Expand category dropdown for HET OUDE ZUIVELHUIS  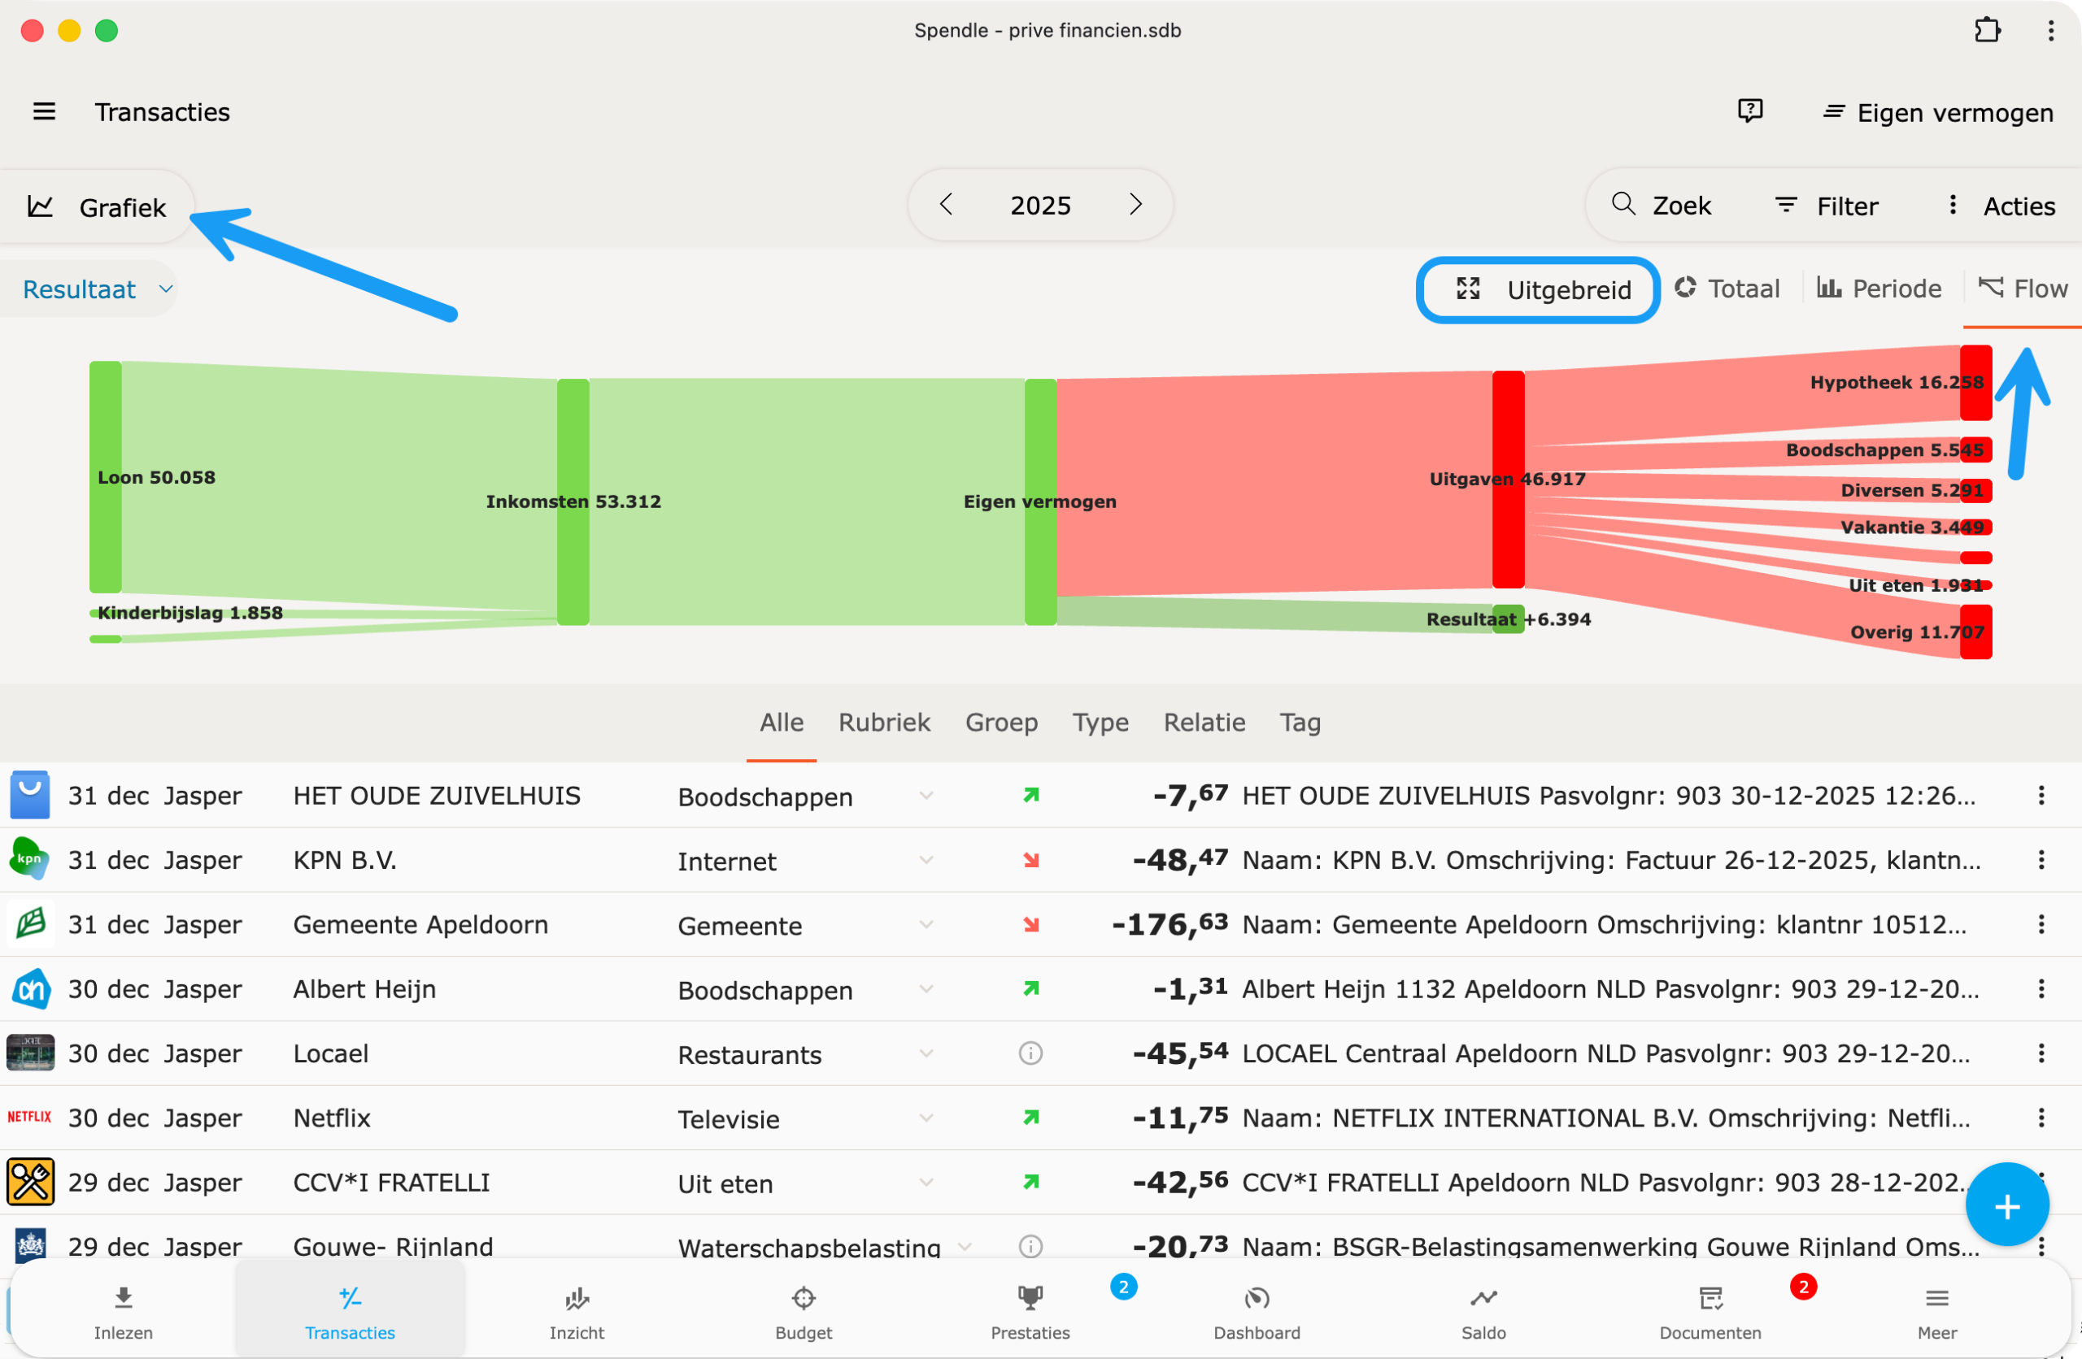(926, 796)
